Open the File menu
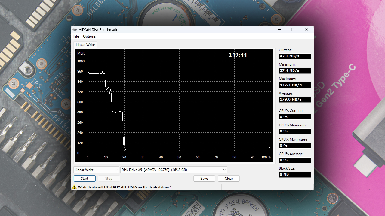The image size is (385, 216). (x=76, y=36)
